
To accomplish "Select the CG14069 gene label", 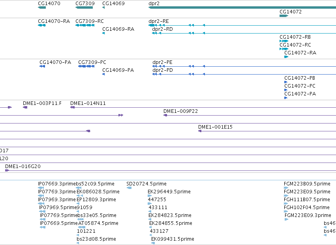I will click(113, 4).
